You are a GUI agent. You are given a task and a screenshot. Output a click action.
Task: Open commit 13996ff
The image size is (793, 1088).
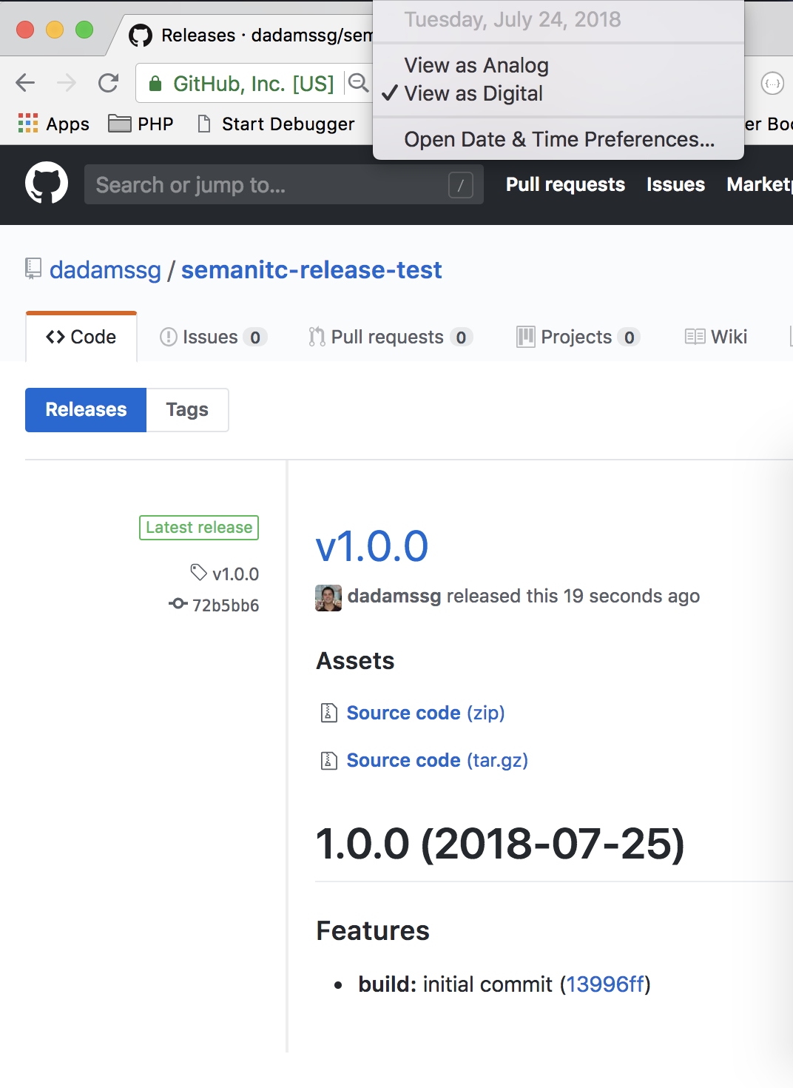(605, 984)
